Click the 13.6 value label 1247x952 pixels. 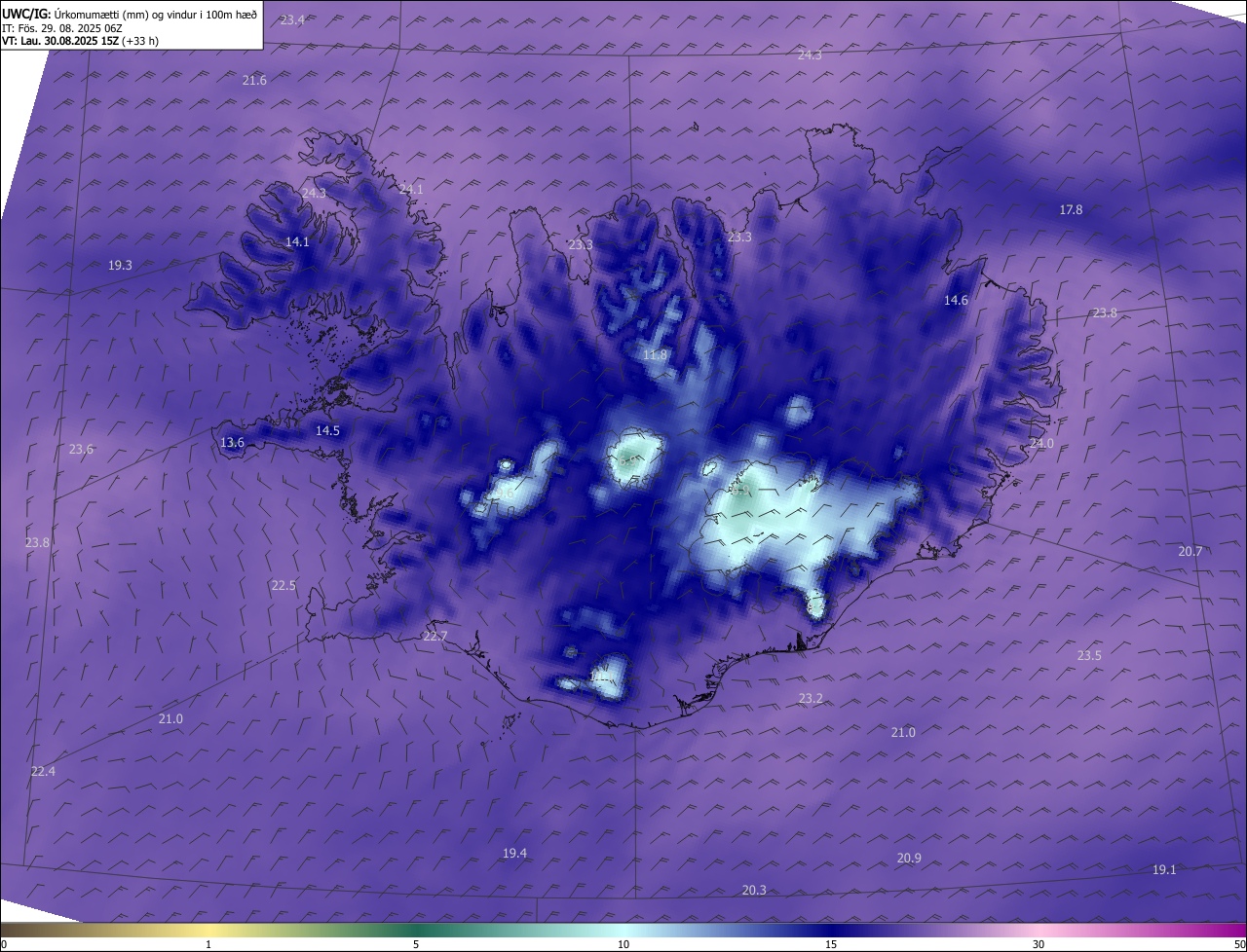[232, 443]
